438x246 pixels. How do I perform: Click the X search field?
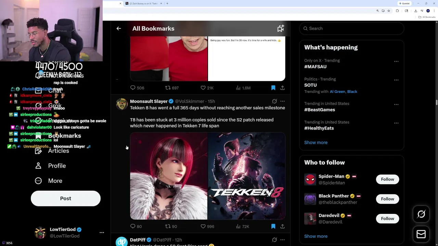point(351,28)
